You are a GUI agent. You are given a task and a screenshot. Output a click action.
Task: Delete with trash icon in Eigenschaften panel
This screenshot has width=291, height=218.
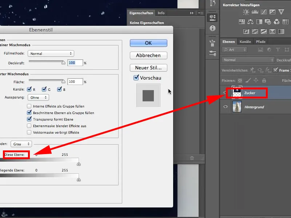192,158
